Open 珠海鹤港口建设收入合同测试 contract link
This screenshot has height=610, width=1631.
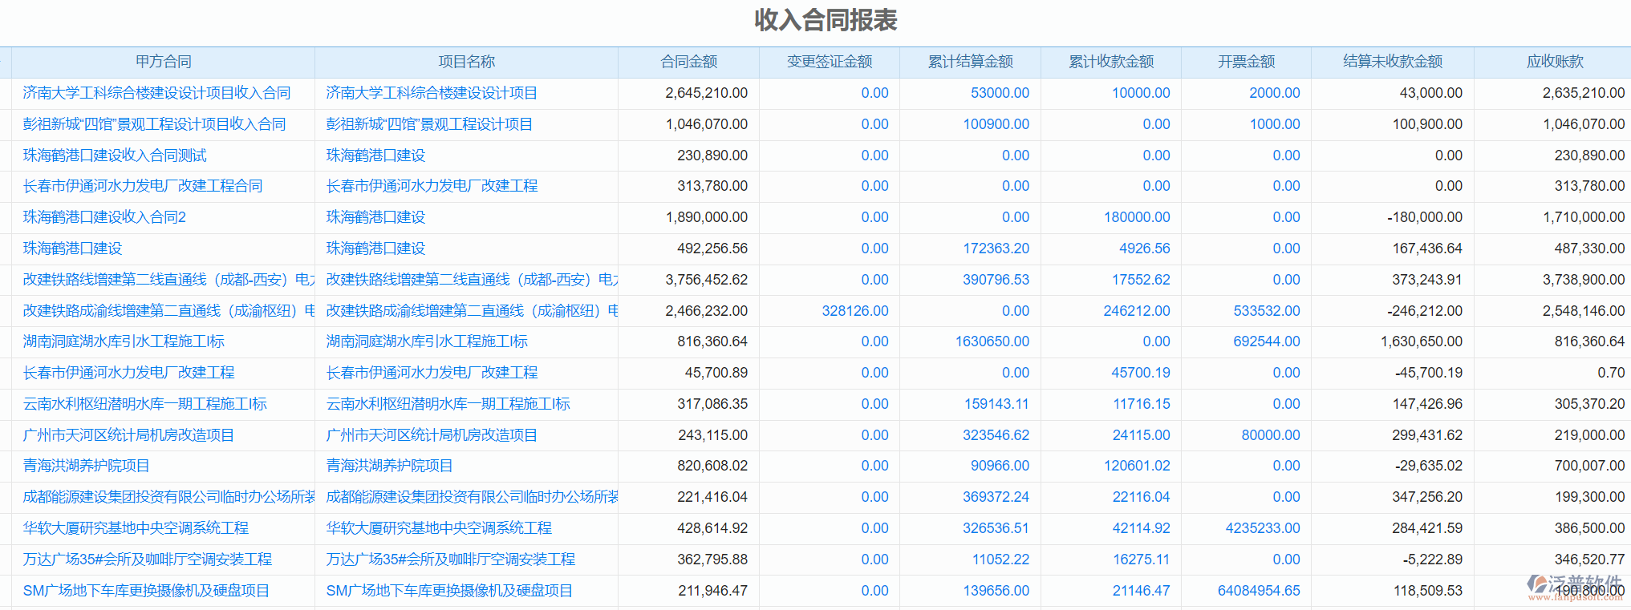pos(115,156)
